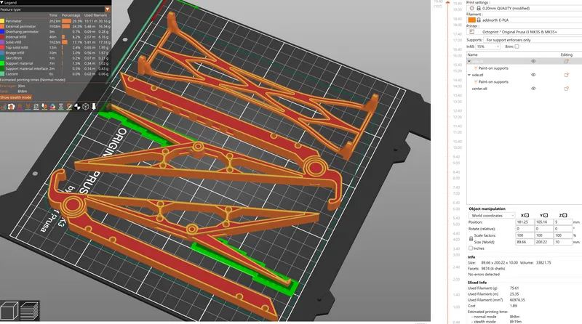Viewport: 582px width, 324px height.
Task: Click the Bridge infill legend row
Action: click(55, 53)
